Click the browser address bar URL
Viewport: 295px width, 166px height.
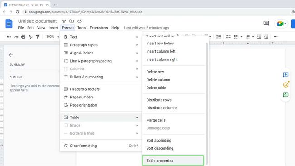pyautogui.click(x=85, y=12)
